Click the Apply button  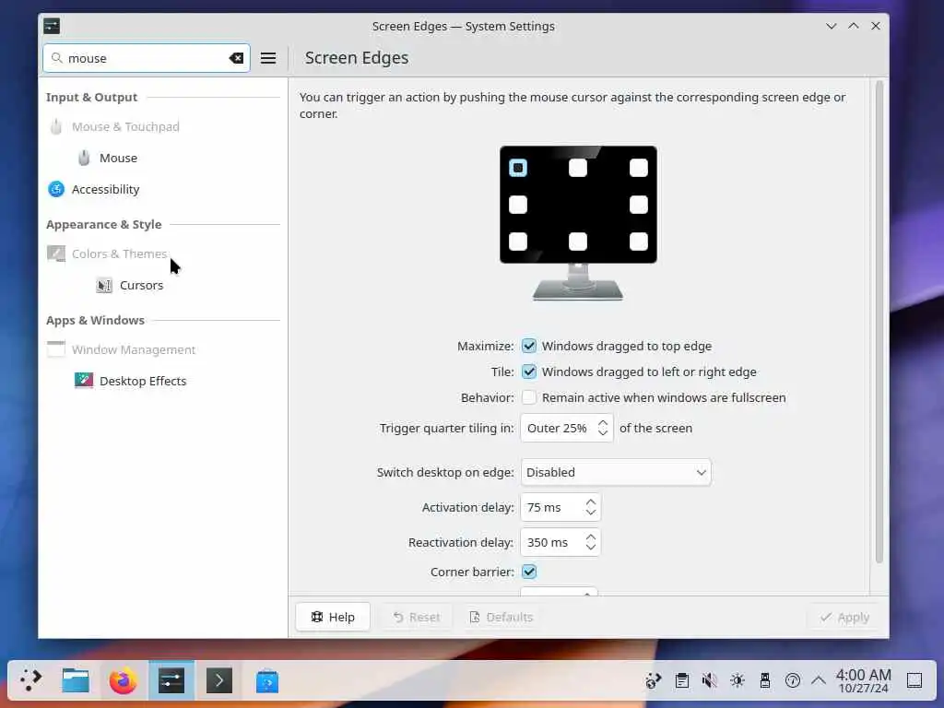[x=844, y=617]
